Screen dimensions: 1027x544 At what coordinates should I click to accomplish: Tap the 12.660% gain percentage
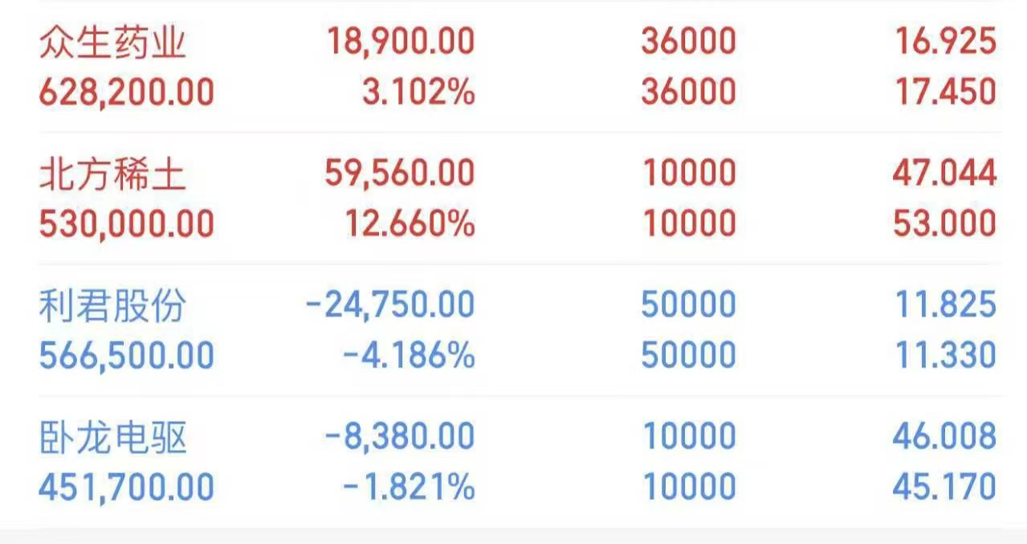click(410, 223)
